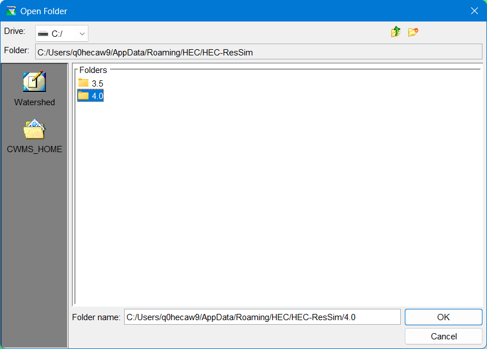This screenshot has width=487, height=349.
Task: Click the read-only Folder path field
Action: click(259, 52)
